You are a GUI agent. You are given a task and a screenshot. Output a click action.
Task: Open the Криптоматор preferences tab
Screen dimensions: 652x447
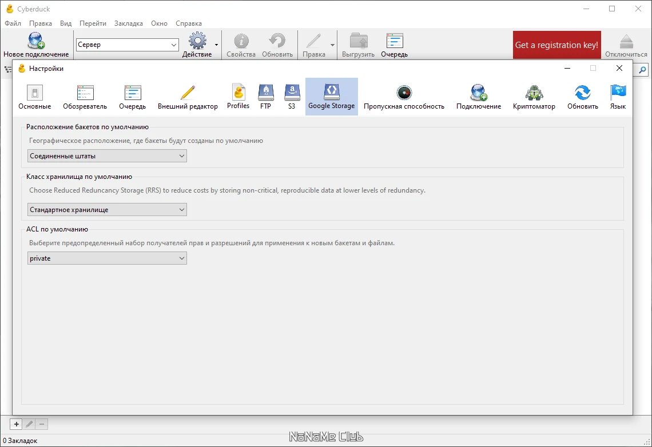534,97
